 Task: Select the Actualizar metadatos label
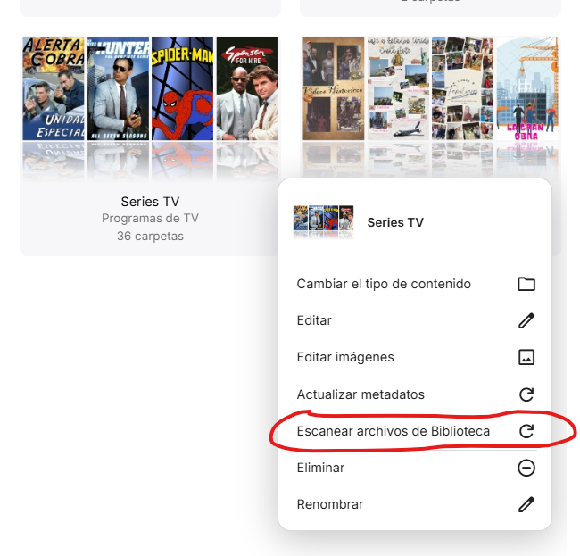[x=360, y=394]
